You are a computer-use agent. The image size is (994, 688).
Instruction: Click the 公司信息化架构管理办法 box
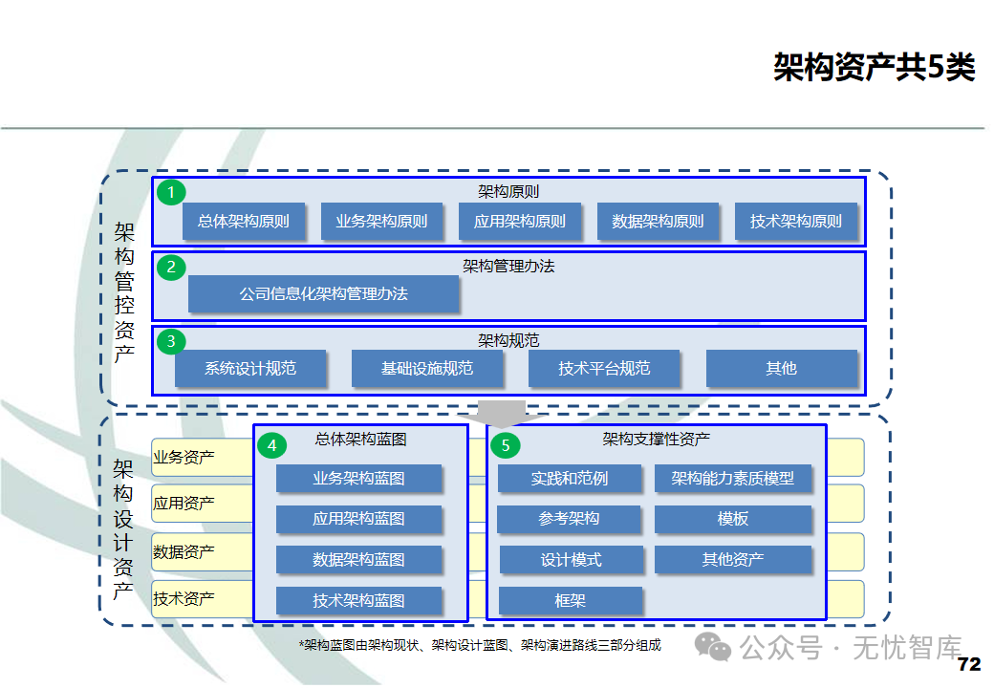pyautogui.click(x=323, y=293)
